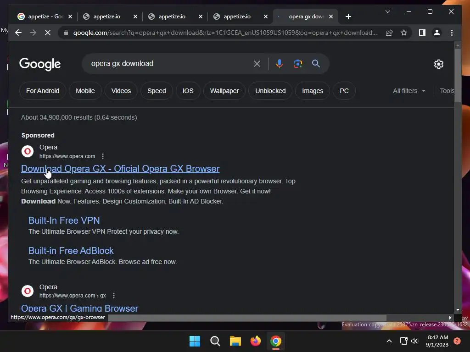The height and width of the screenshot is (352, 470).
Task: Search by image with Google Lens
Action: (297, 63)
